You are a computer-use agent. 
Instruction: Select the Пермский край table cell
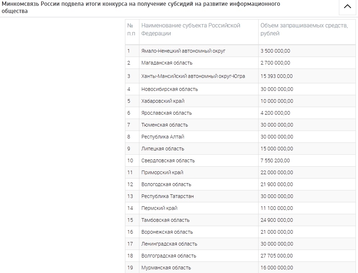159,208
